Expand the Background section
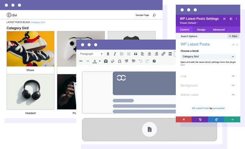This screenshot has width=245, height=149. tap(208, 85)
